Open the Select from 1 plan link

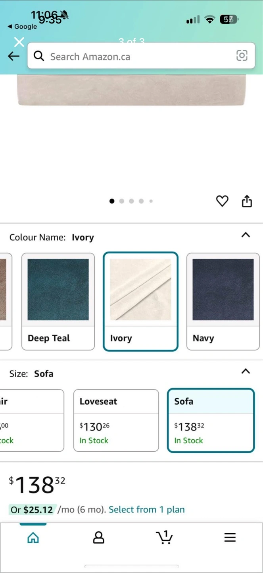[x=146, y=510]
